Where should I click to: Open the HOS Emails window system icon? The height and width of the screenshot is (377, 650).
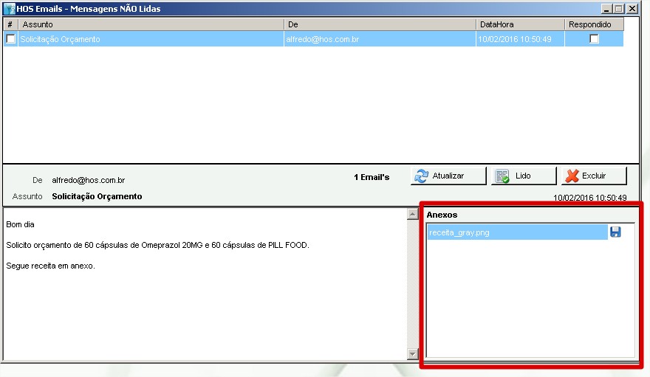(x=10, y=9)
